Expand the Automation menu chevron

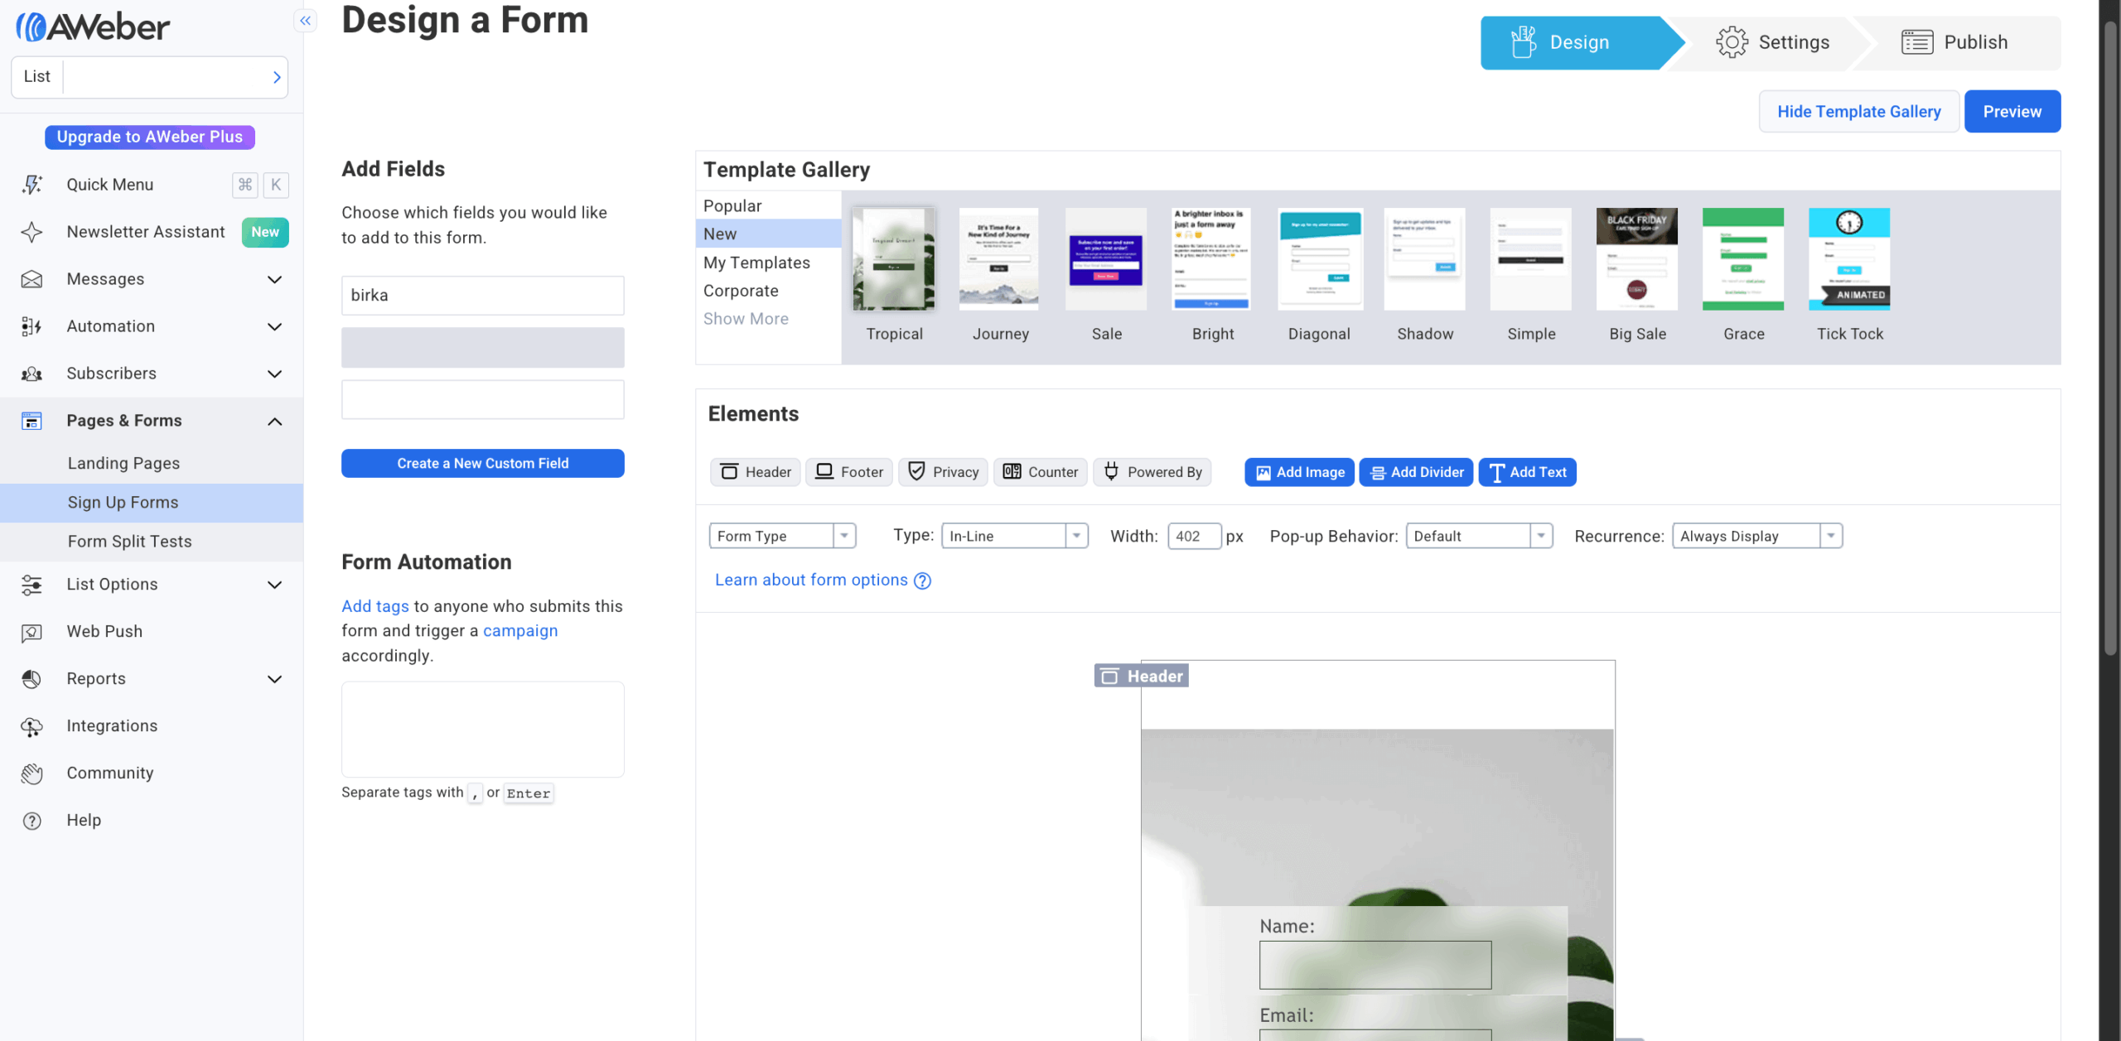click(275, 327)
